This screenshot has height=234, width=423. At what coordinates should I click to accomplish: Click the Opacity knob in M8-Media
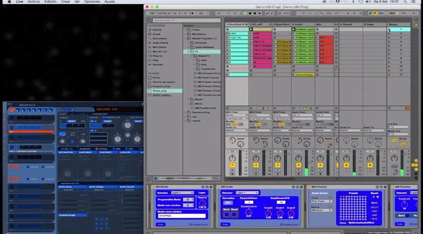point(202,204)
